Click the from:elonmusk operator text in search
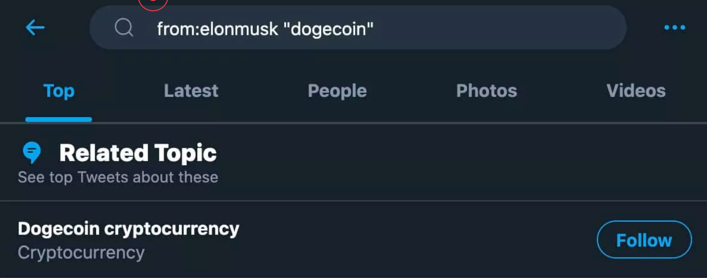 [217, 29]
